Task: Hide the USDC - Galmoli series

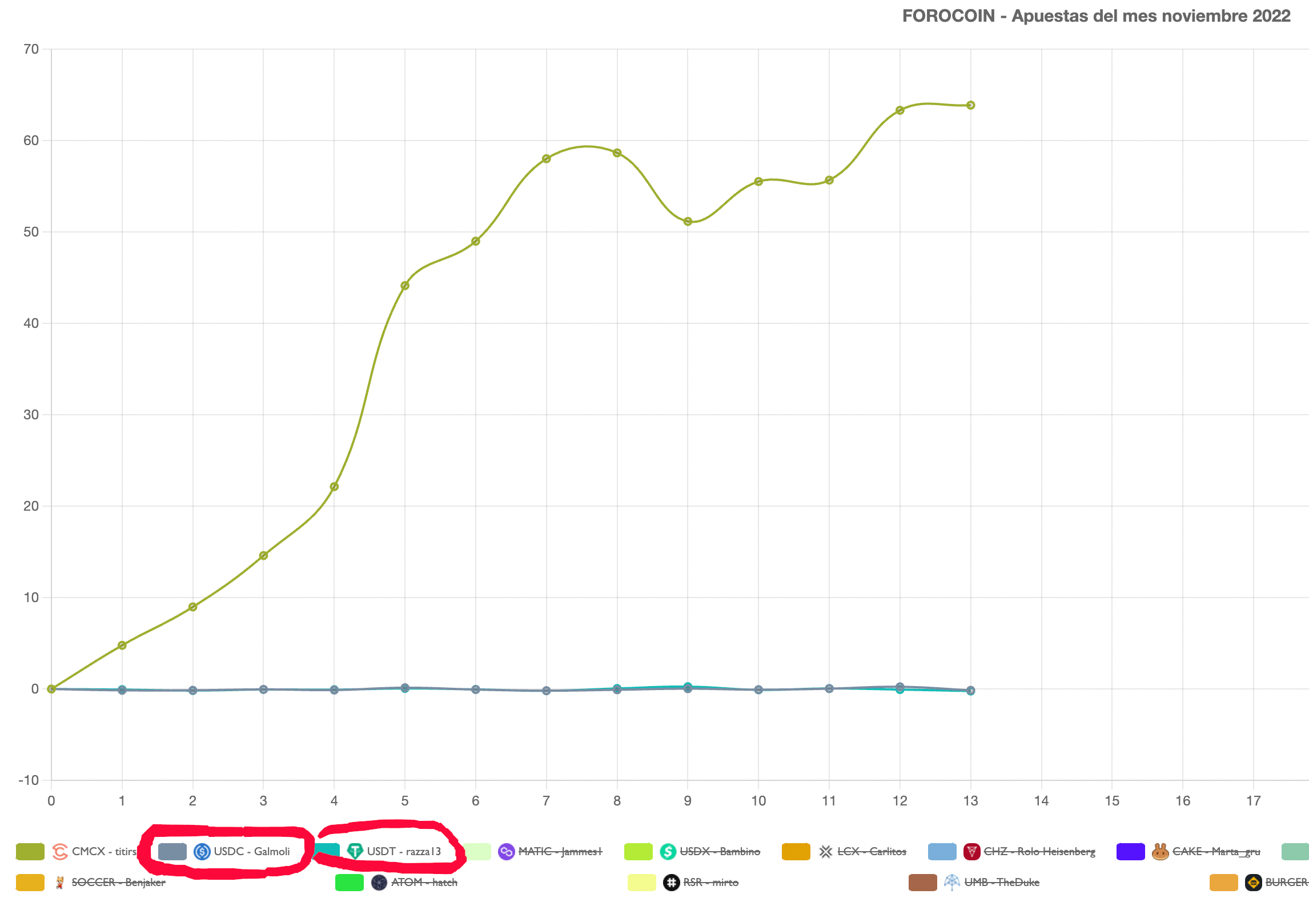Action: coord(252,852)
